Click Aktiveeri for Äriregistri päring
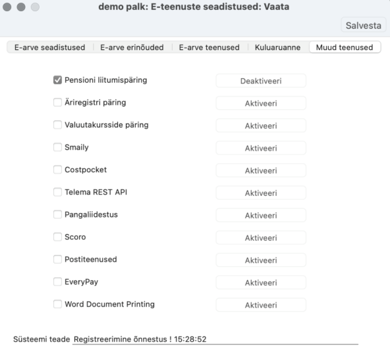Screen dimensions: 390x351 tap(261, 103)
